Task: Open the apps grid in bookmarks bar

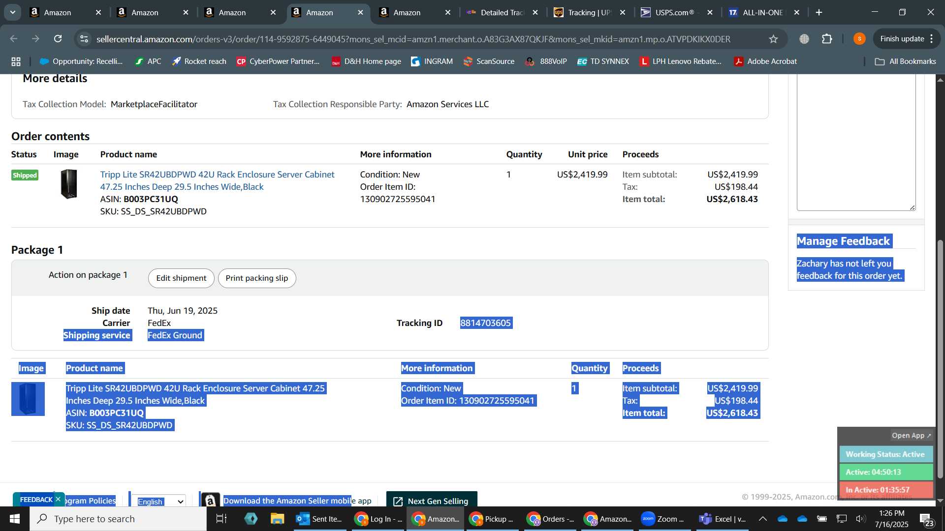Action: (x=16, y=61)
